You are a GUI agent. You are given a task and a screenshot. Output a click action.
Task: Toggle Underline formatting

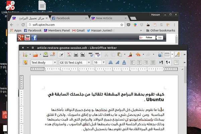(124, 62)
